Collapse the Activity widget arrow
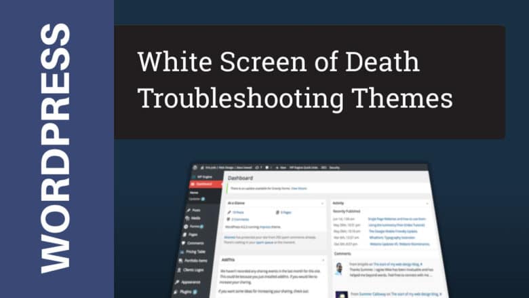The width and height of the screenshot is (529, 298). pyautogui.click(x=427, y=204)
